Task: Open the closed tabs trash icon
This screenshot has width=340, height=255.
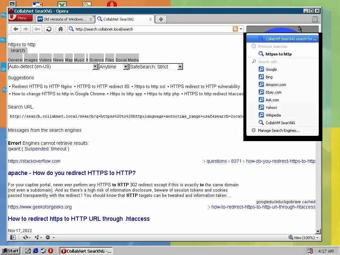Action: tap(315, 20)
